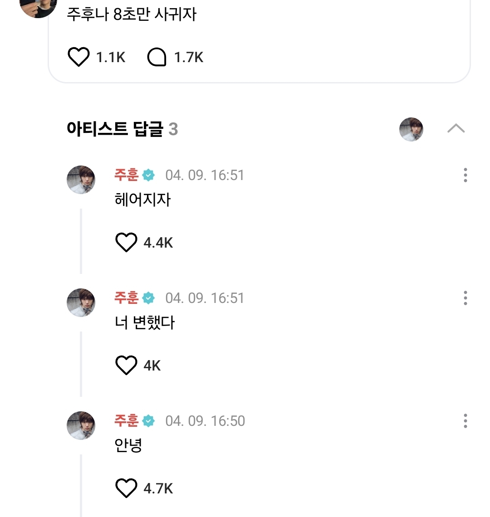
Task: Like the '헤어지자' reply
Action: [126, 243]
